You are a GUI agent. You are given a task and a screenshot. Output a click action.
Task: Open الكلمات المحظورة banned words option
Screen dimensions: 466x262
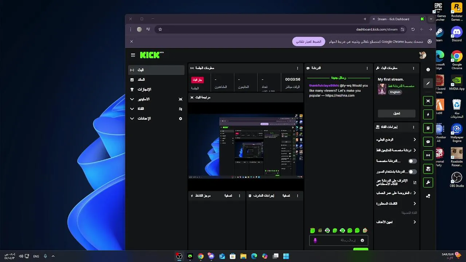click(x=396, y=204)
